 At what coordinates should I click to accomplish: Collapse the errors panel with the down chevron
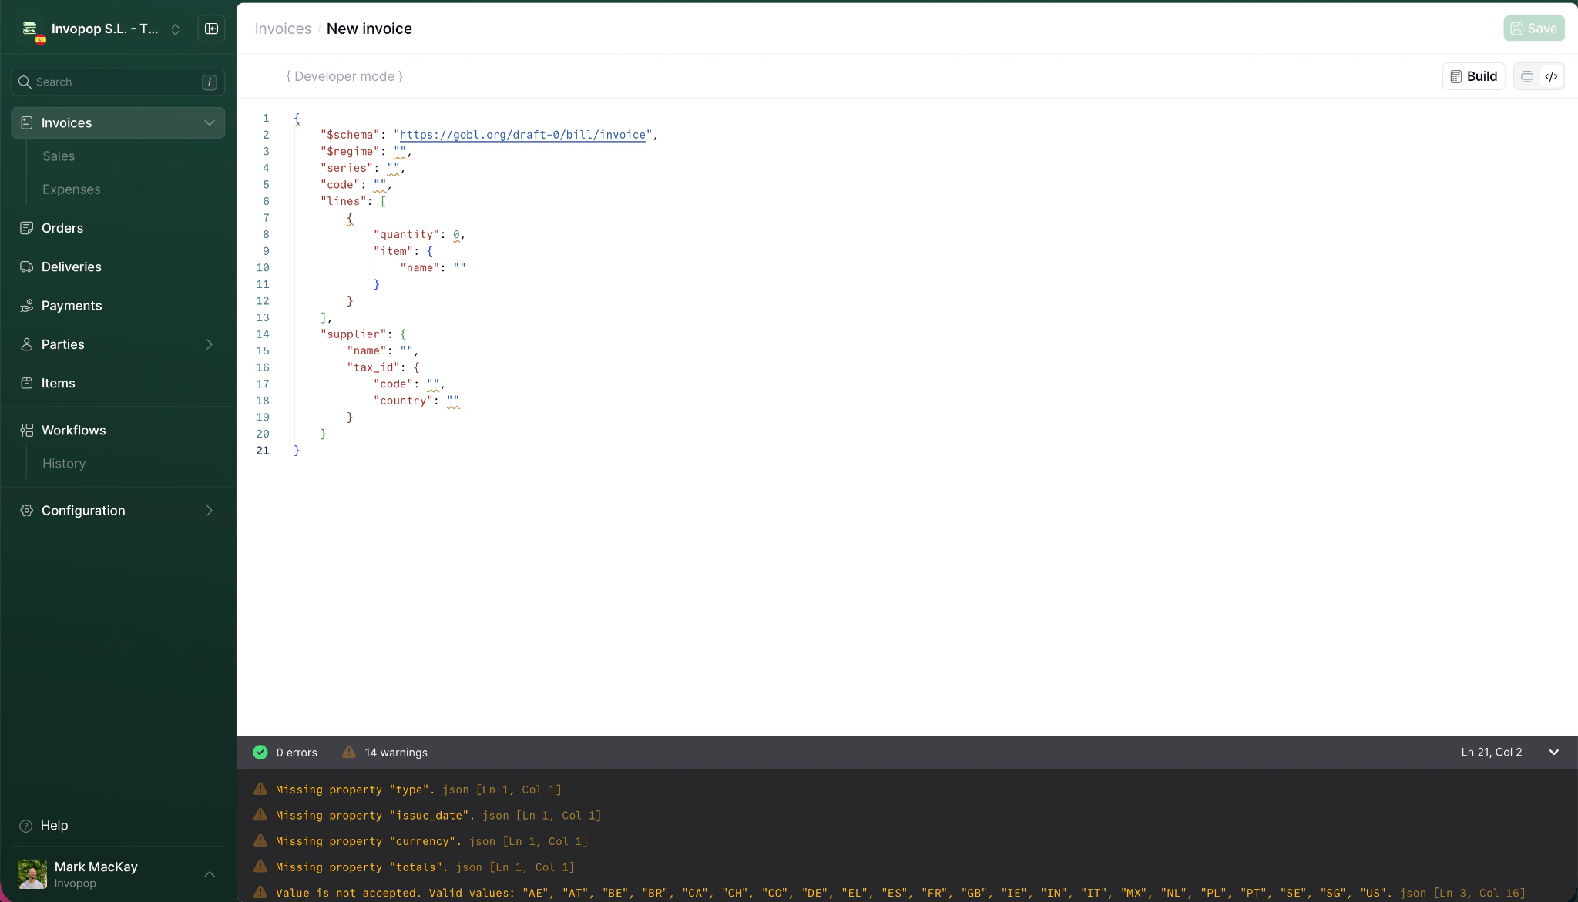1554,752
